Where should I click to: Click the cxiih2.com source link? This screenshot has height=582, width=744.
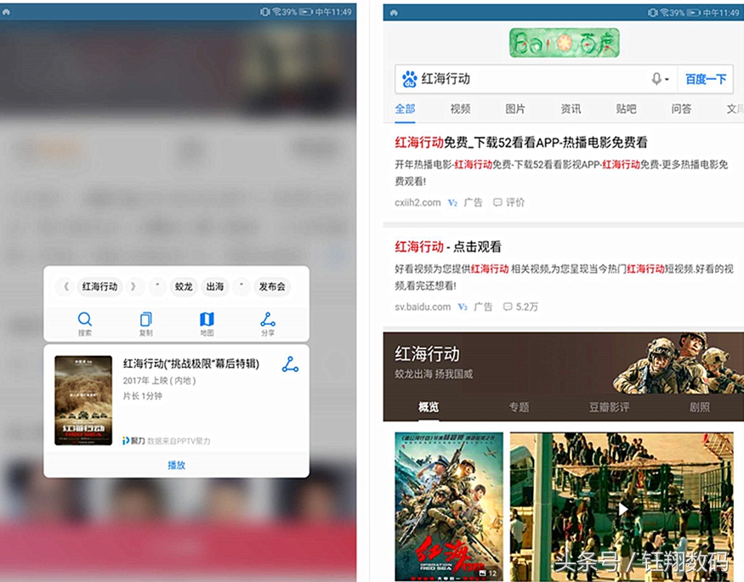pos(417,202)
